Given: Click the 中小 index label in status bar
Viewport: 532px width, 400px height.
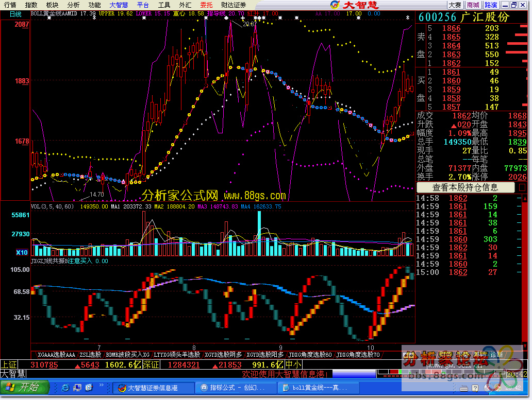Looking at the screenshot, I should (x=293, y=365).
